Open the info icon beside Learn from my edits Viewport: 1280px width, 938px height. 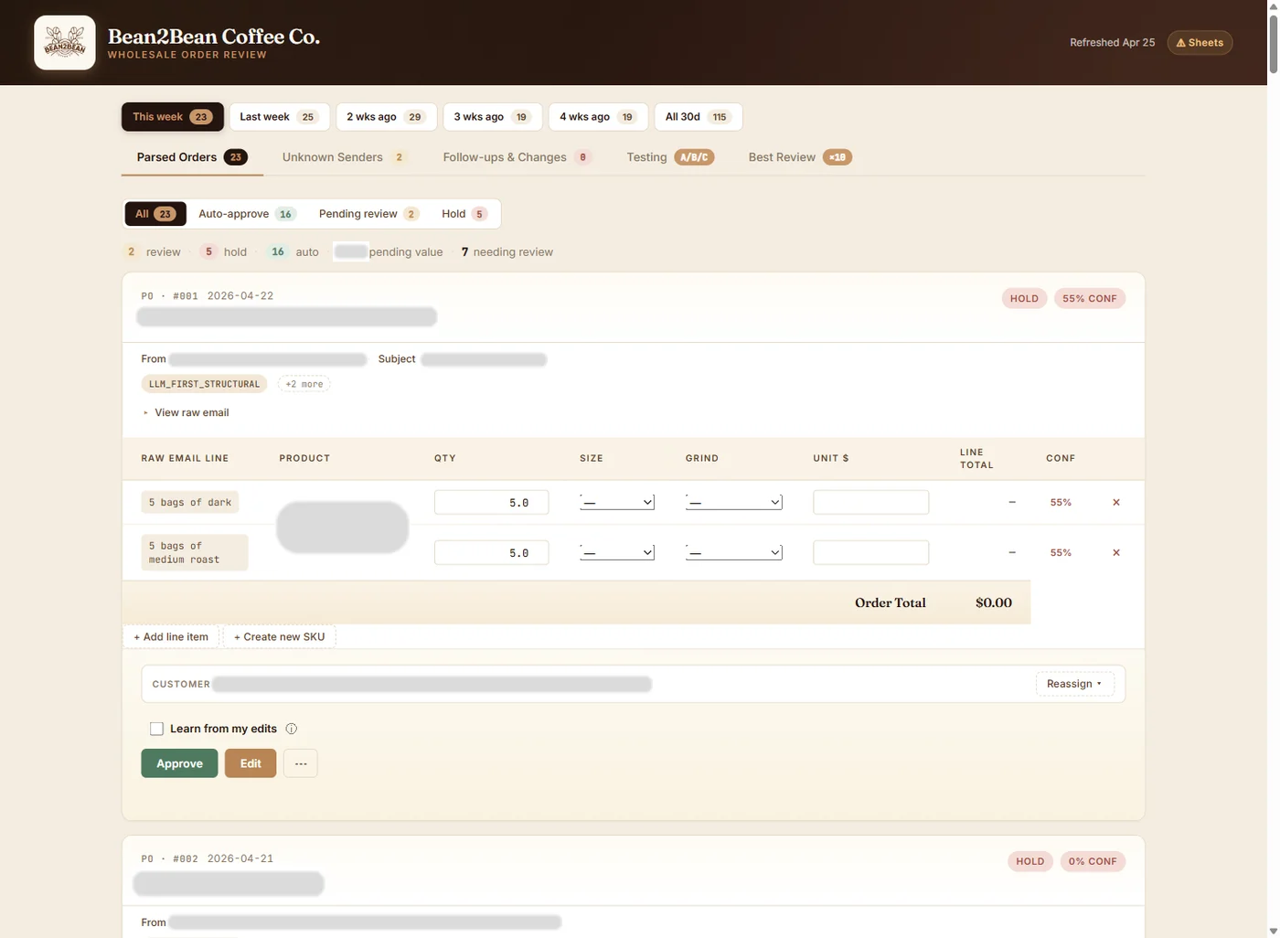point(292,729)
